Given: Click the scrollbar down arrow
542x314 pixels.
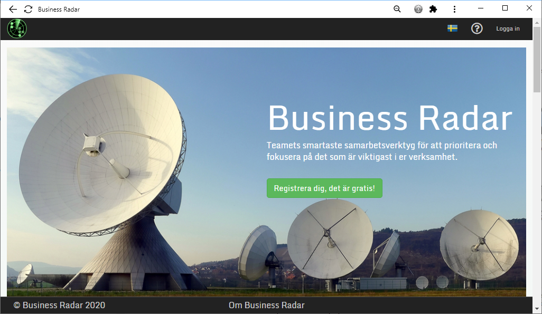Looking at the screenshot, I should [537, 309].
